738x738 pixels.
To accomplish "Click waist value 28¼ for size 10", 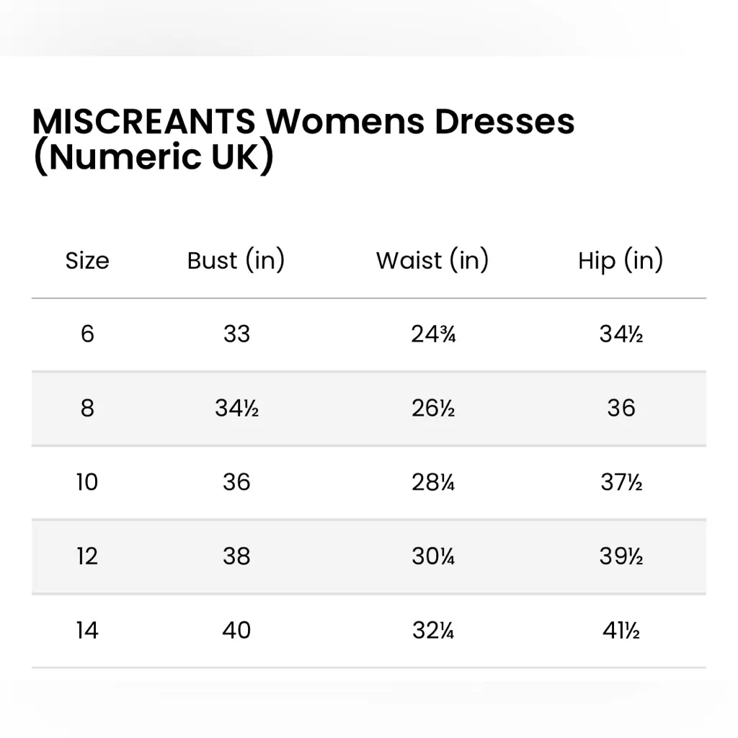I will [x=433, y=482].
